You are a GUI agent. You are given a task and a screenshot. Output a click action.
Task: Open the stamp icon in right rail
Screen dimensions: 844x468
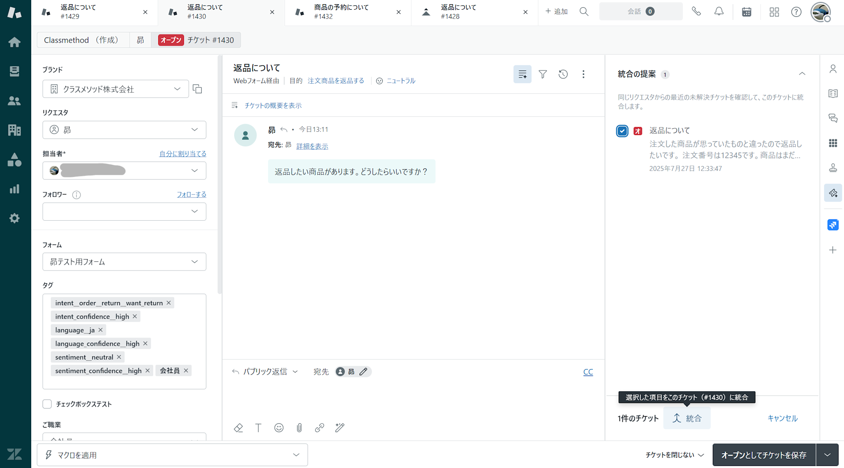833,168
